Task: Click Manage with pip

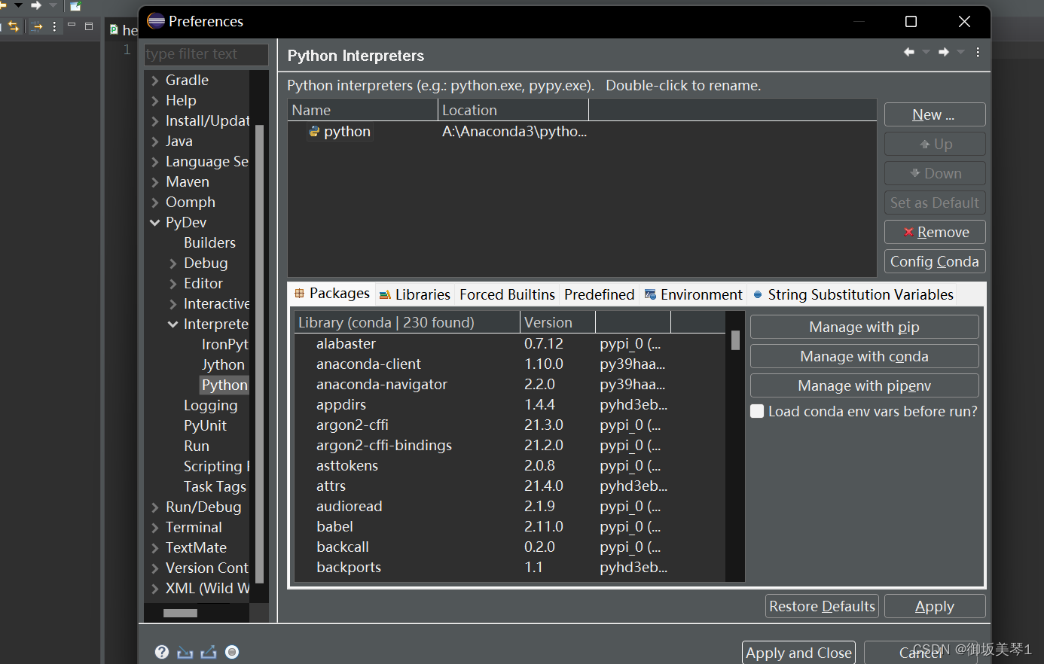Action: pyautogui.click(x=865, y=327)
